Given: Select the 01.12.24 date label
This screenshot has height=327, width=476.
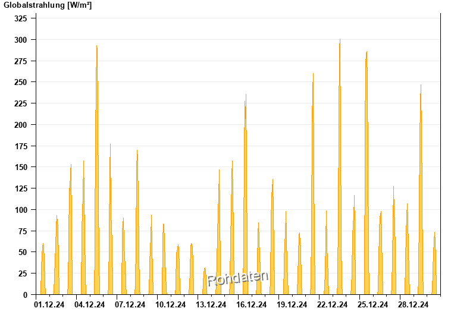Looking at the screenshot, I should point(49,305).
